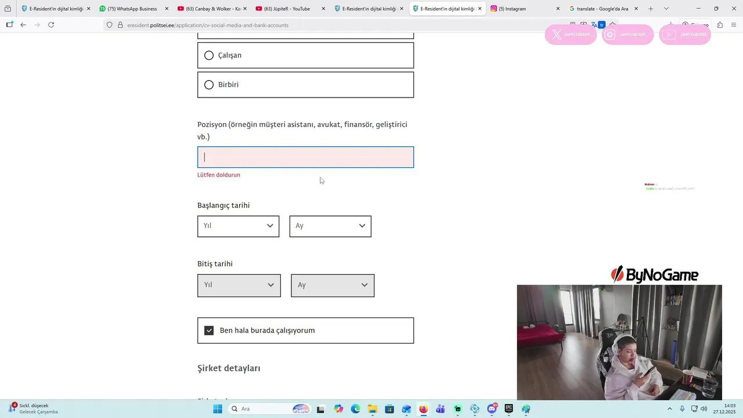Screen dimensions: 743x418
Task: Switch to WhatsApp Business tab
Action: (x=133, y=9)
